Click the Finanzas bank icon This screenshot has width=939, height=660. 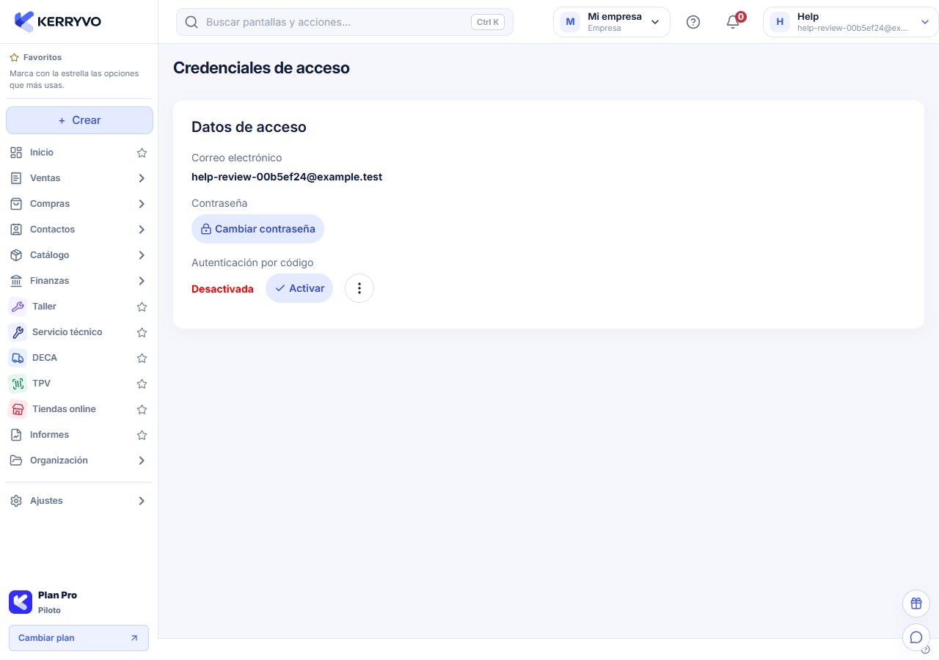[16, 281]
